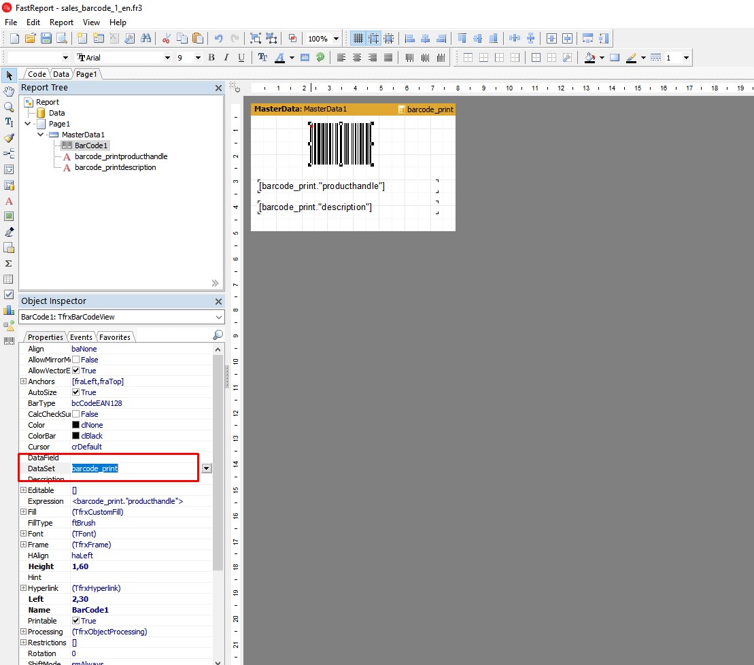Open report preview with the magnifier page icon
Viewport: 754px width, 665px height.
click(62, 39)
